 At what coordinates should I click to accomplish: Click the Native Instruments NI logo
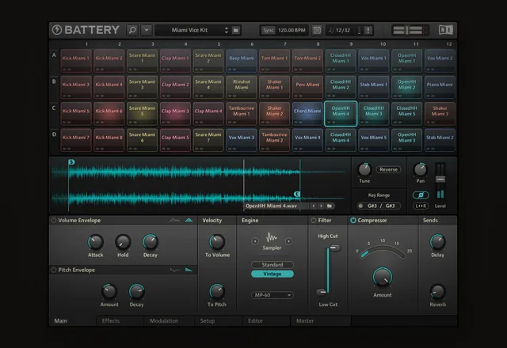coord(446,30)
